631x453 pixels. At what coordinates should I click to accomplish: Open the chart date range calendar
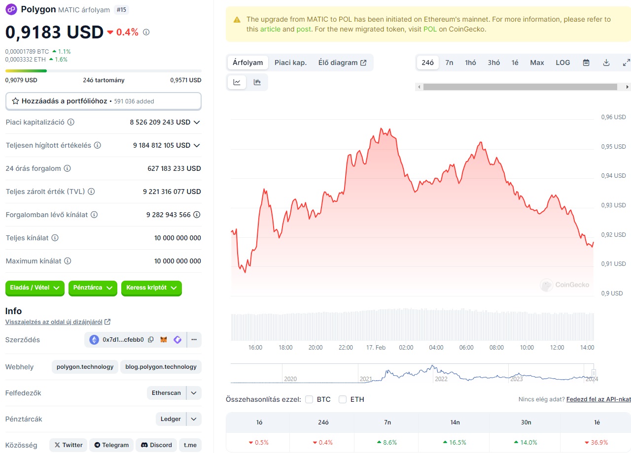(x=586, y=63)
